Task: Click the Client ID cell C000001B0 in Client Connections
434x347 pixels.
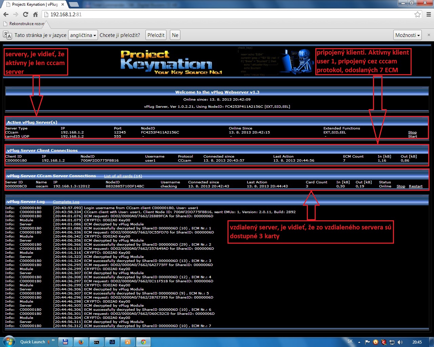Action: (16, 161)
